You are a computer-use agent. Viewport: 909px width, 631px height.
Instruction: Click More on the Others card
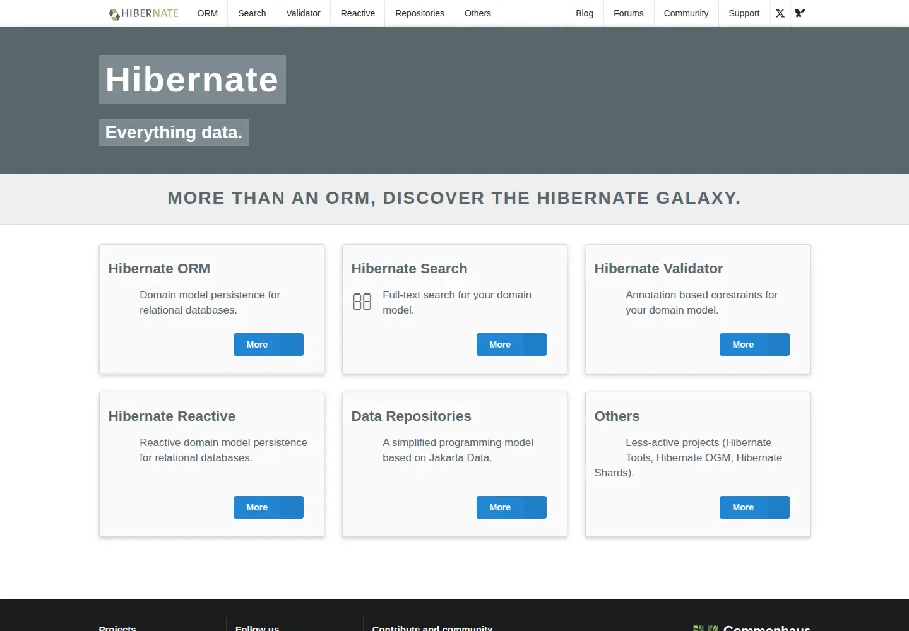click(x=754, y=507)
